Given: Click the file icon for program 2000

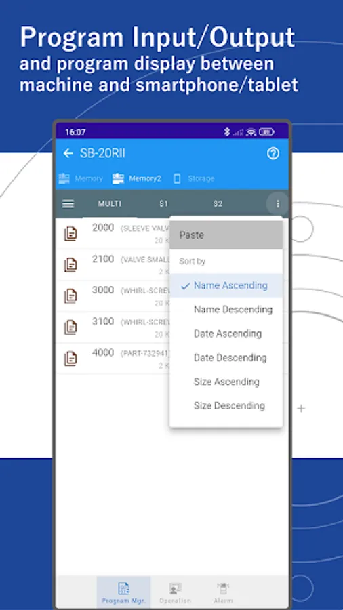Looking at the screenshot, I should tap(70, 234).
